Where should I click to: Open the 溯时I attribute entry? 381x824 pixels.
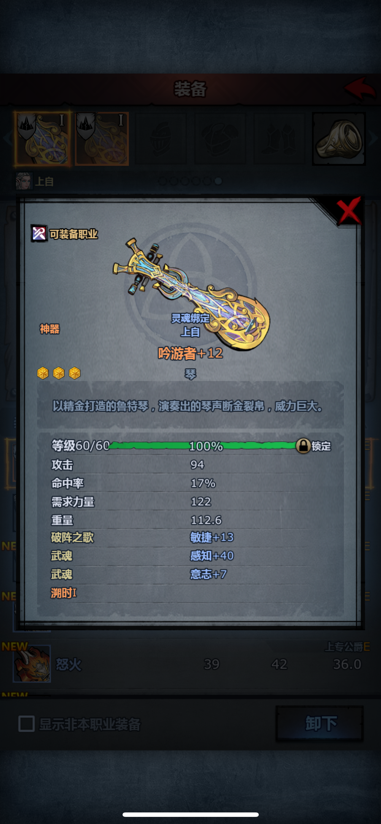(x=64, y=593)
